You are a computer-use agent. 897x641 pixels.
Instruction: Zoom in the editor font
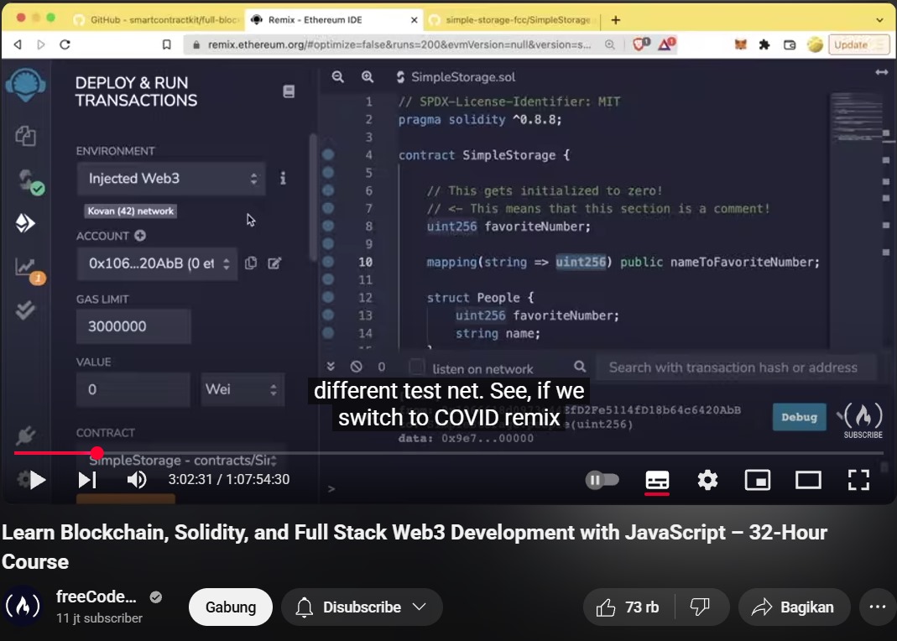pyautogui.click(x=368, y=76)
